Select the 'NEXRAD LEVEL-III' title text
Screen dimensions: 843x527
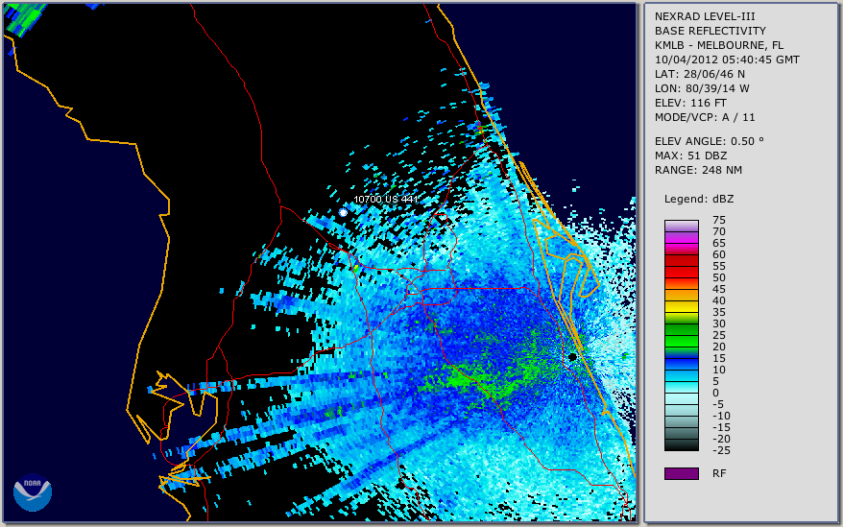[x=705, y=16]
